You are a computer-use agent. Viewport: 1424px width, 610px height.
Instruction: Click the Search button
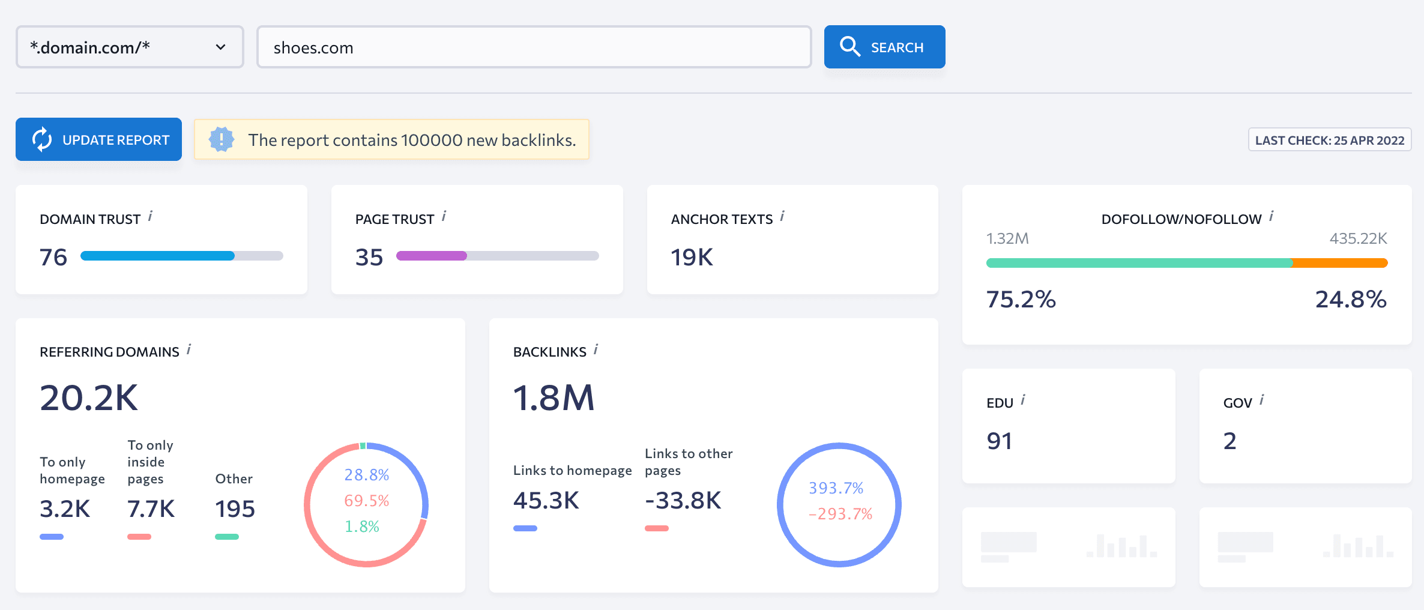[x=884, y=47]
